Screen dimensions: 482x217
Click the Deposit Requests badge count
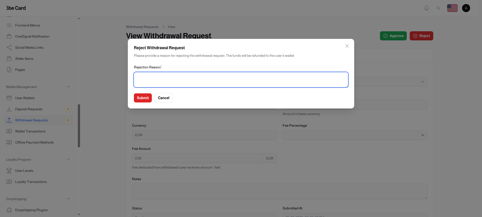(x=68, y=109)
